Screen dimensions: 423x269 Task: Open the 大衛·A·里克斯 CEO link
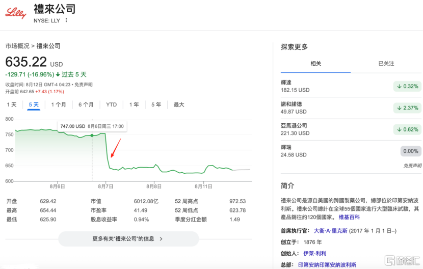click(x=330, y=231)
